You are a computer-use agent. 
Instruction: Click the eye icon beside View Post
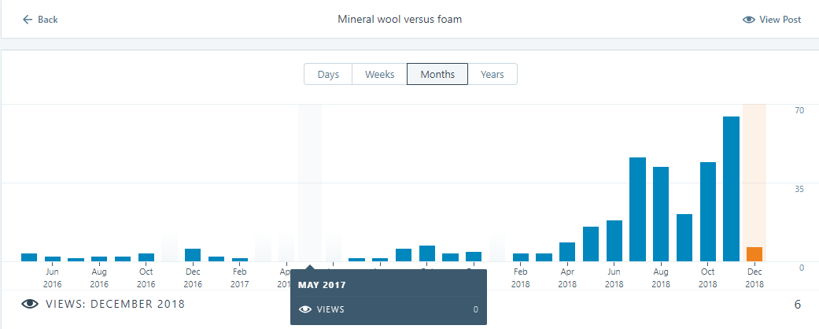[749, 20]
